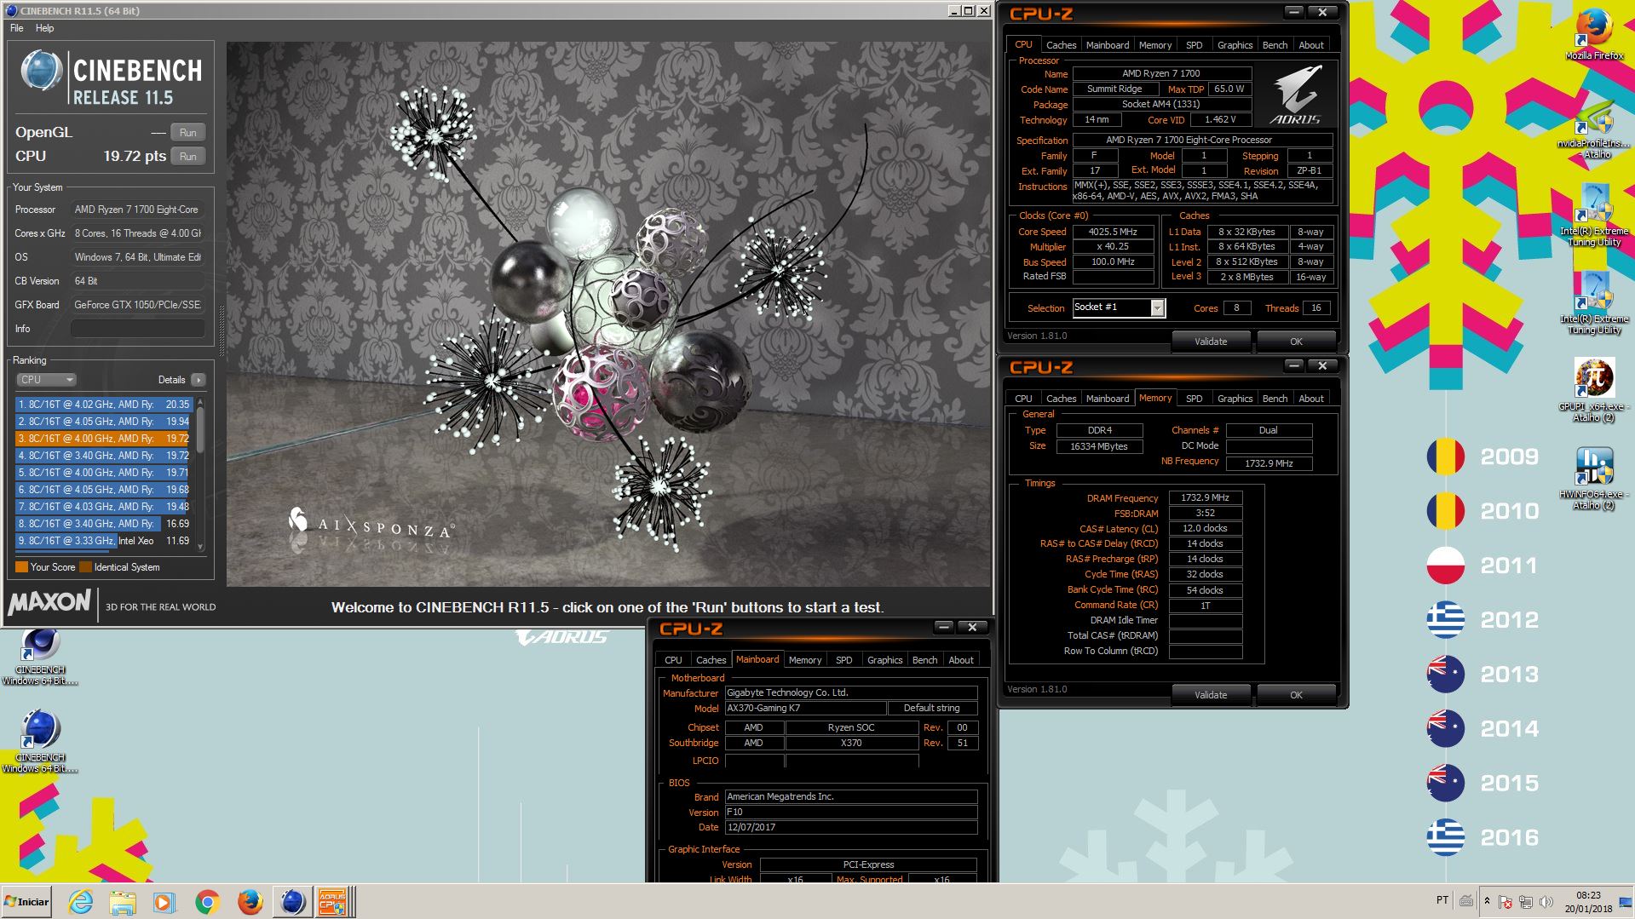Open the Socket #1 selection dropdown
This screenshot has height=919, width=1635.
(x=1118, y=307)
